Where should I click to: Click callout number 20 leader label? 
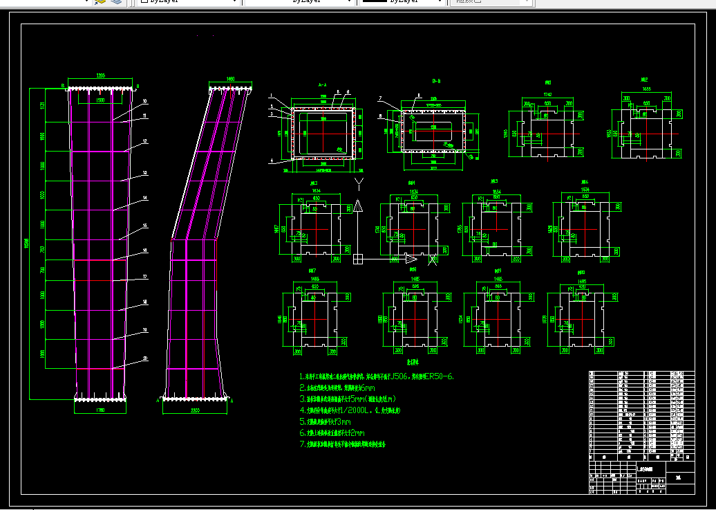click(x=145, y=358)
